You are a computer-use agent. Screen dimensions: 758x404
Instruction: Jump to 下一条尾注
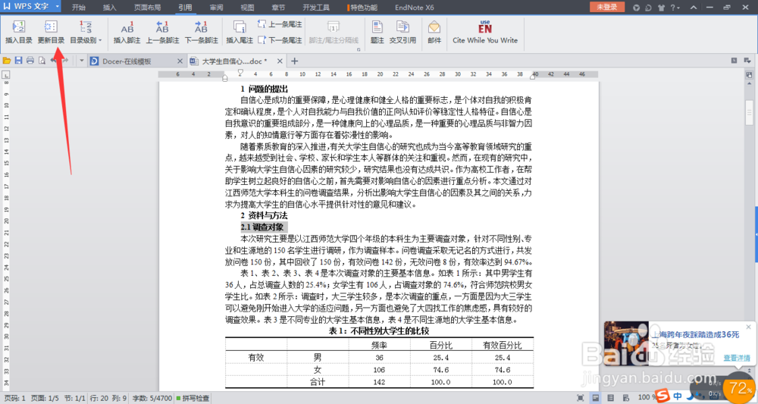pos(280,40)
